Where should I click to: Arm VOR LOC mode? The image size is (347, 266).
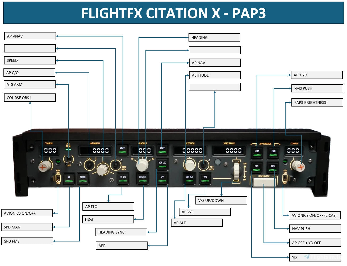(x=162, y=164)
